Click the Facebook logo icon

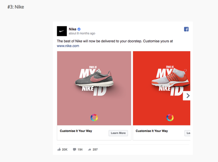(x=187, y=29)
